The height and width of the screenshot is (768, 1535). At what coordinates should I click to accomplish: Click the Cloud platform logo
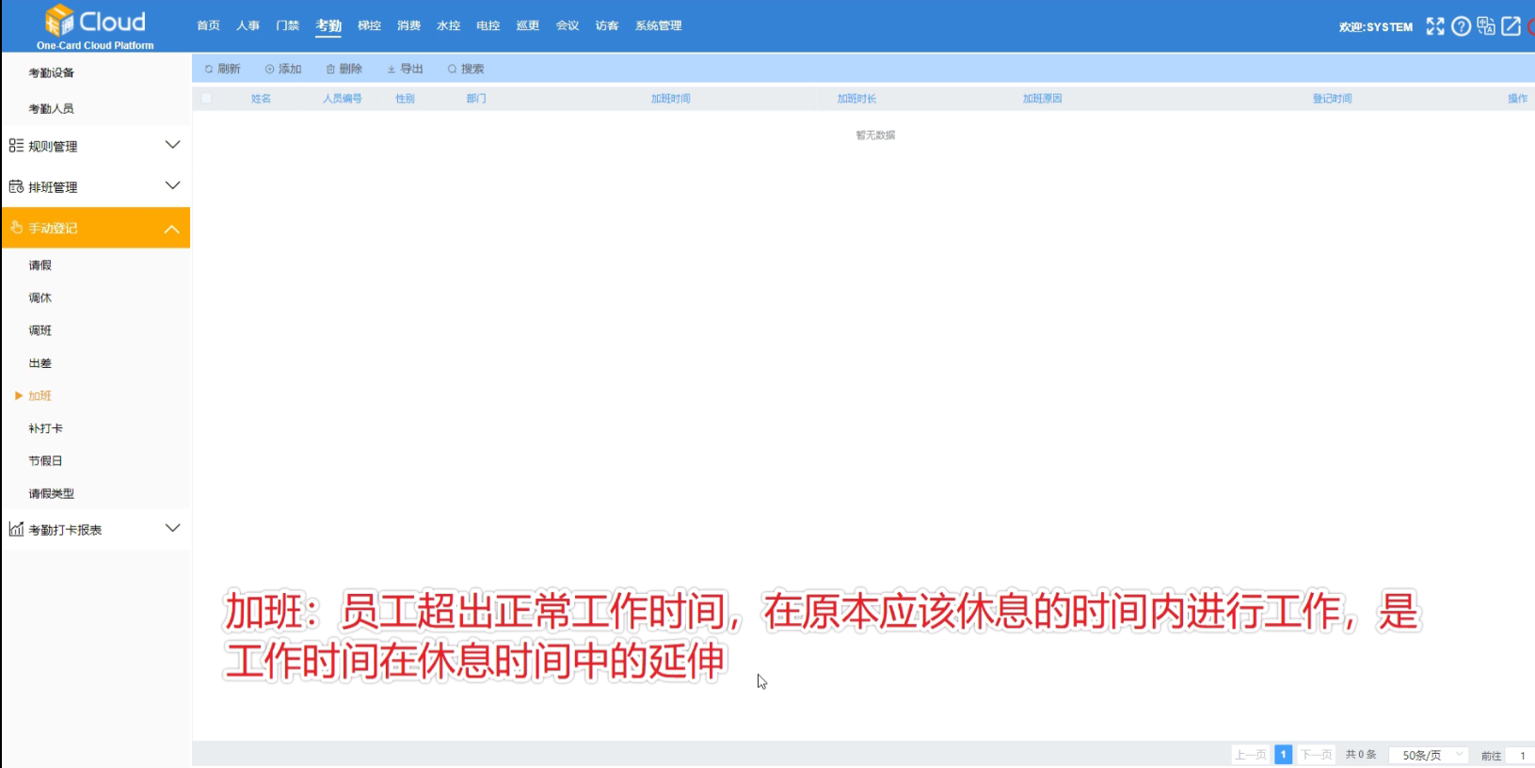[95, 26]
